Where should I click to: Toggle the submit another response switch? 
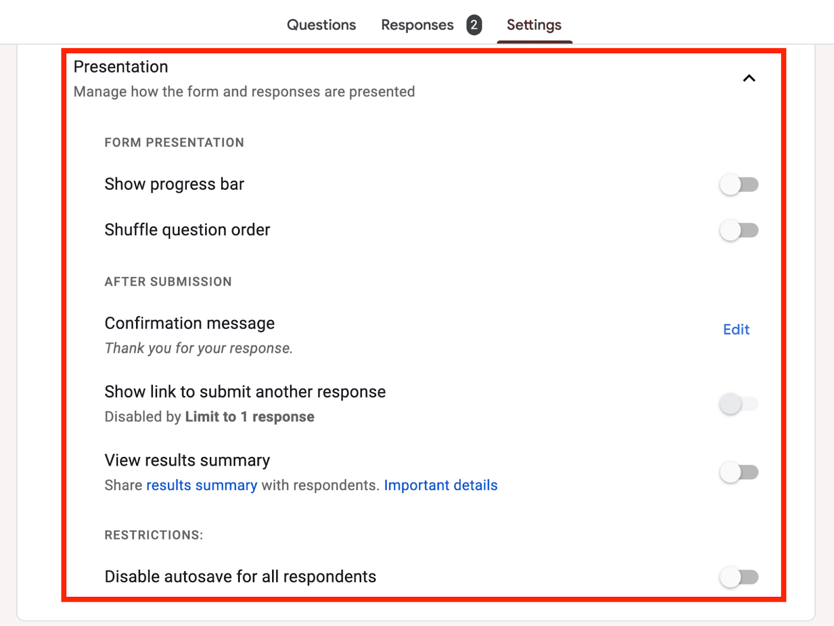pos(739,404)
